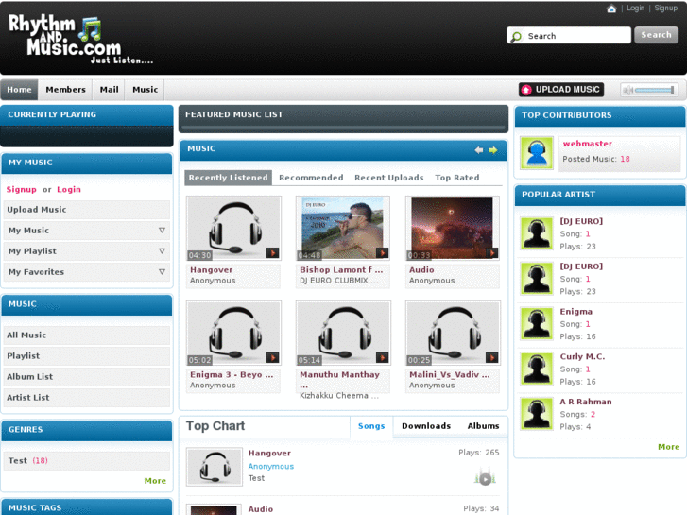
Task: Open Curly M.C. artist name link
Action: [x=582, y=357]
